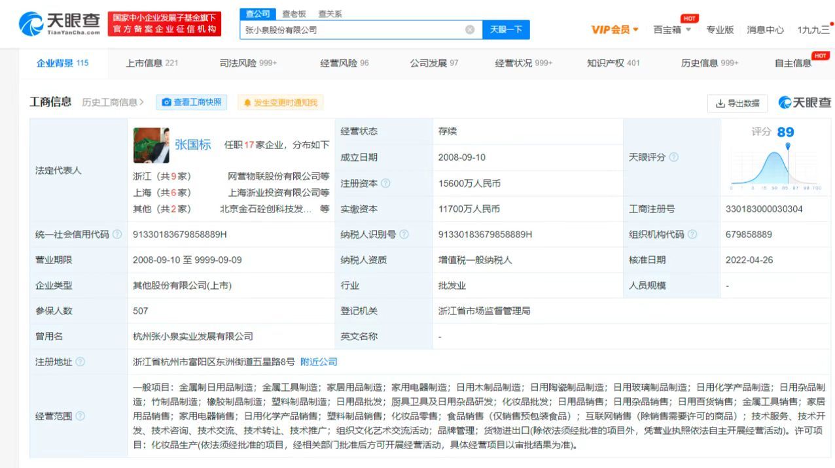Click the registration number 330183000030304
Screen dimensions: 835x468
(764, 209)
